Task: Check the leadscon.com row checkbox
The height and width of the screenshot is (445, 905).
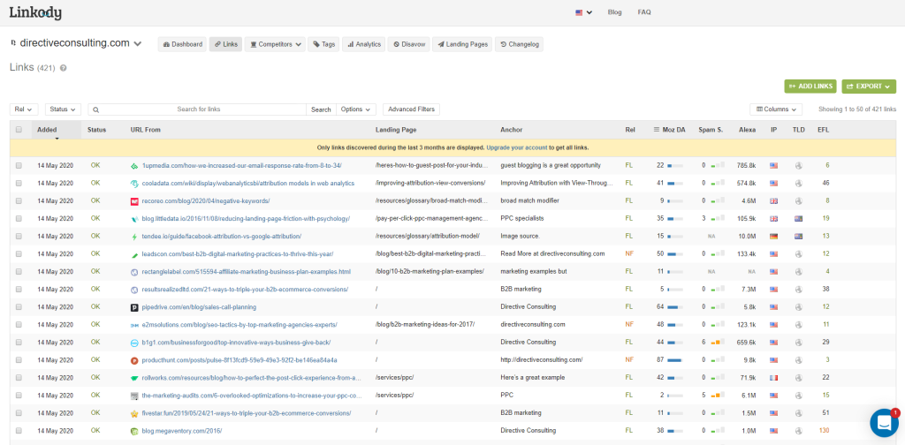Action: tap(19, 254)
